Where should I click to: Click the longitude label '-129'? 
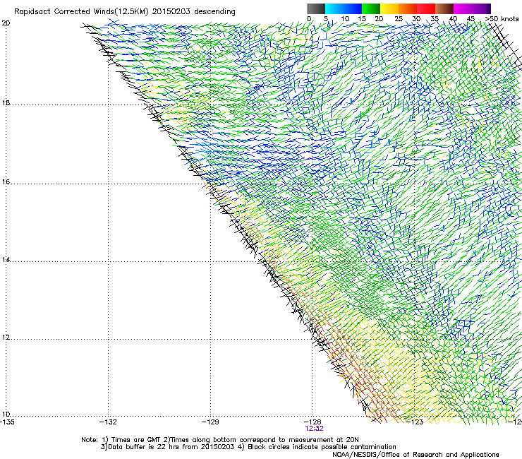(x=210, y=422)
